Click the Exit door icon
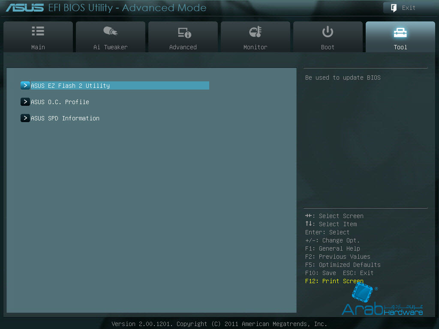This screenshot has height=329, width=439. click(394, 8)
